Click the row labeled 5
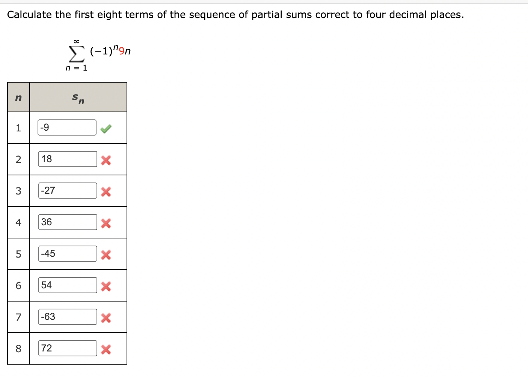 coord(18,254)
